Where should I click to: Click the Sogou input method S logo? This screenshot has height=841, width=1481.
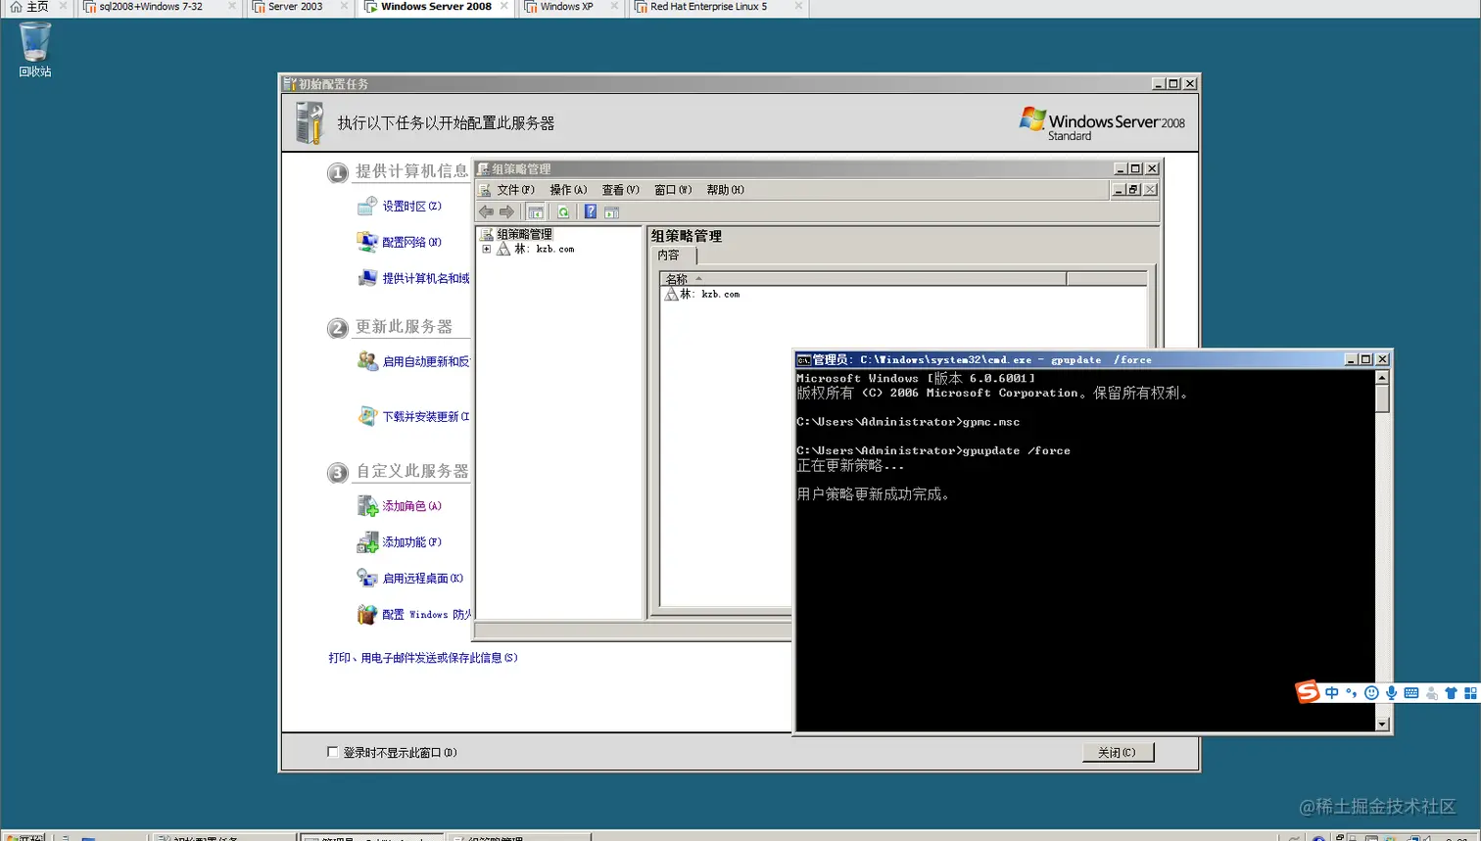(1307, 692)
